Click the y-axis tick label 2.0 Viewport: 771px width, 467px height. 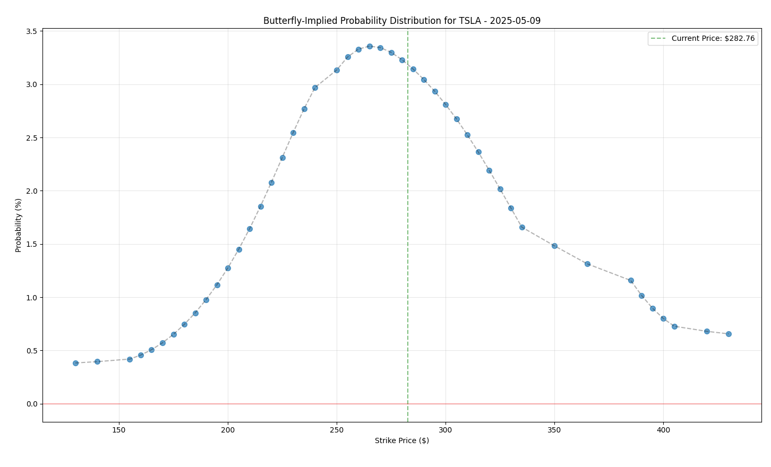pos(32,191)
